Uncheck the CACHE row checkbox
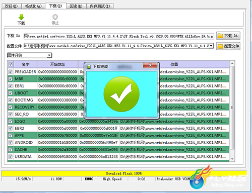This screenshot has height=193, width=252. [11, 149]
